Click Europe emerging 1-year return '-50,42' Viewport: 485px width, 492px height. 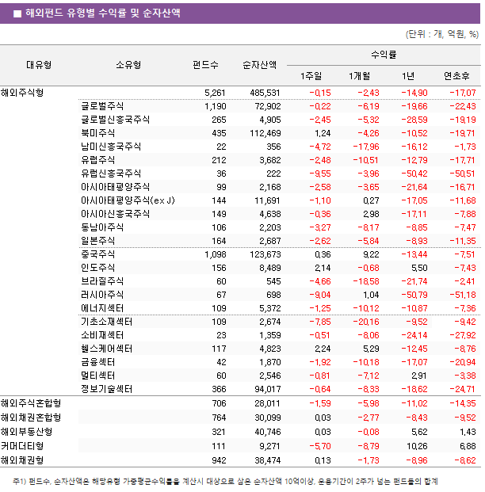pos(414,174)
